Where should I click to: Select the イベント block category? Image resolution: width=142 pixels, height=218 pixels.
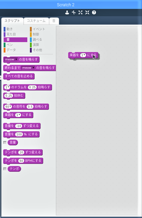[x=39, y=29]
